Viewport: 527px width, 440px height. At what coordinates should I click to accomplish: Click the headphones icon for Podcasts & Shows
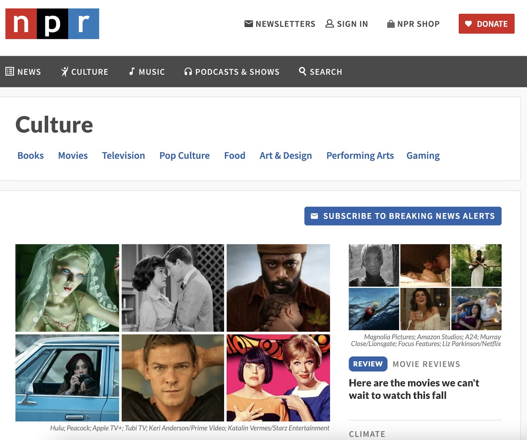click(188, 72)
